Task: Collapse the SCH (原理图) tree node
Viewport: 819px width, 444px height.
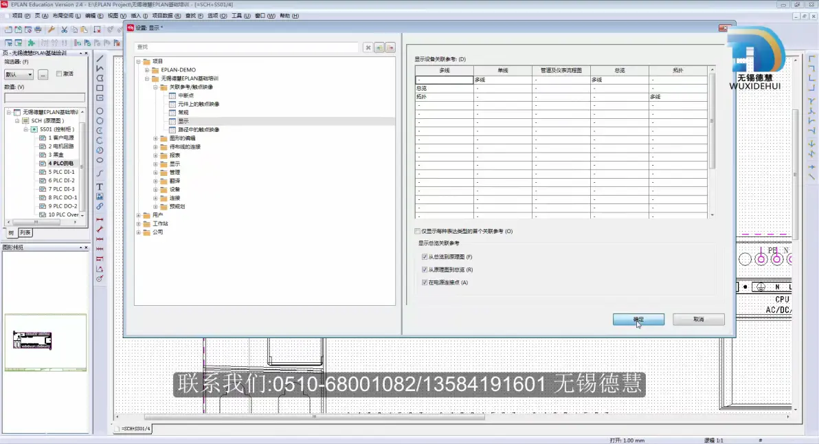Action: (17, 121)
